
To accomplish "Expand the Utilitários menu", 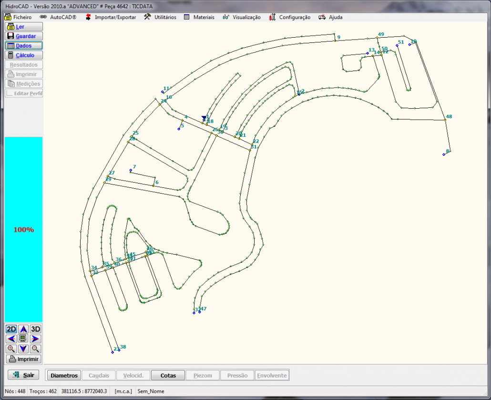I will tap(160, 17).
